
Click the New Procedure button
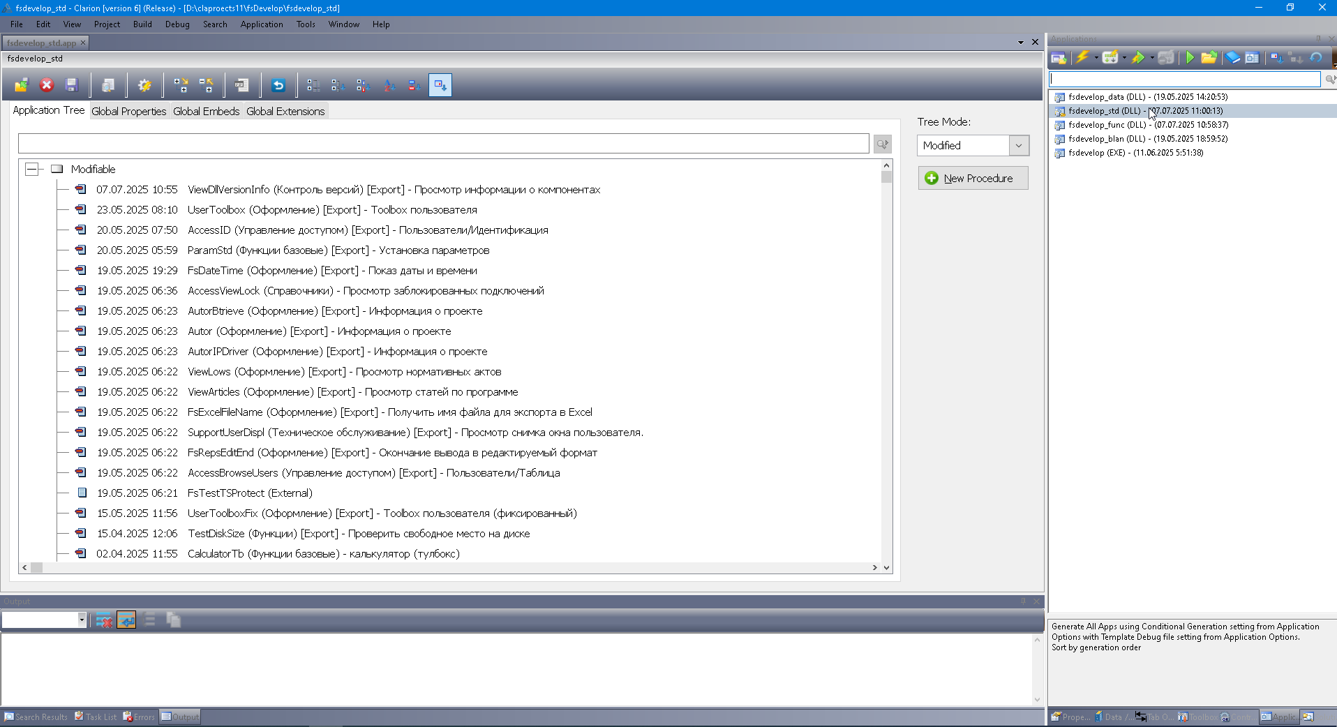coord(973,178)
